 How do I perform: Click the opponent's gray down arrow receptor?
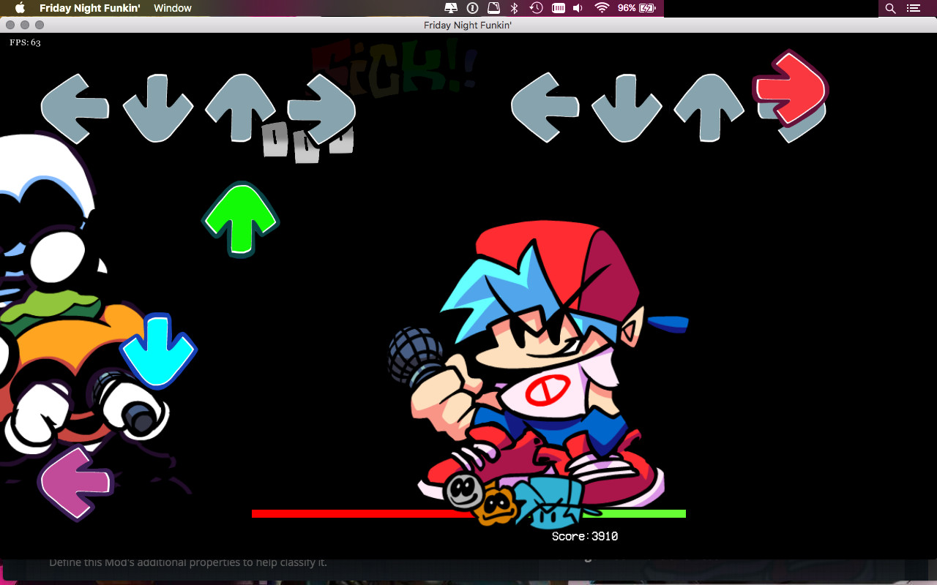157,107
